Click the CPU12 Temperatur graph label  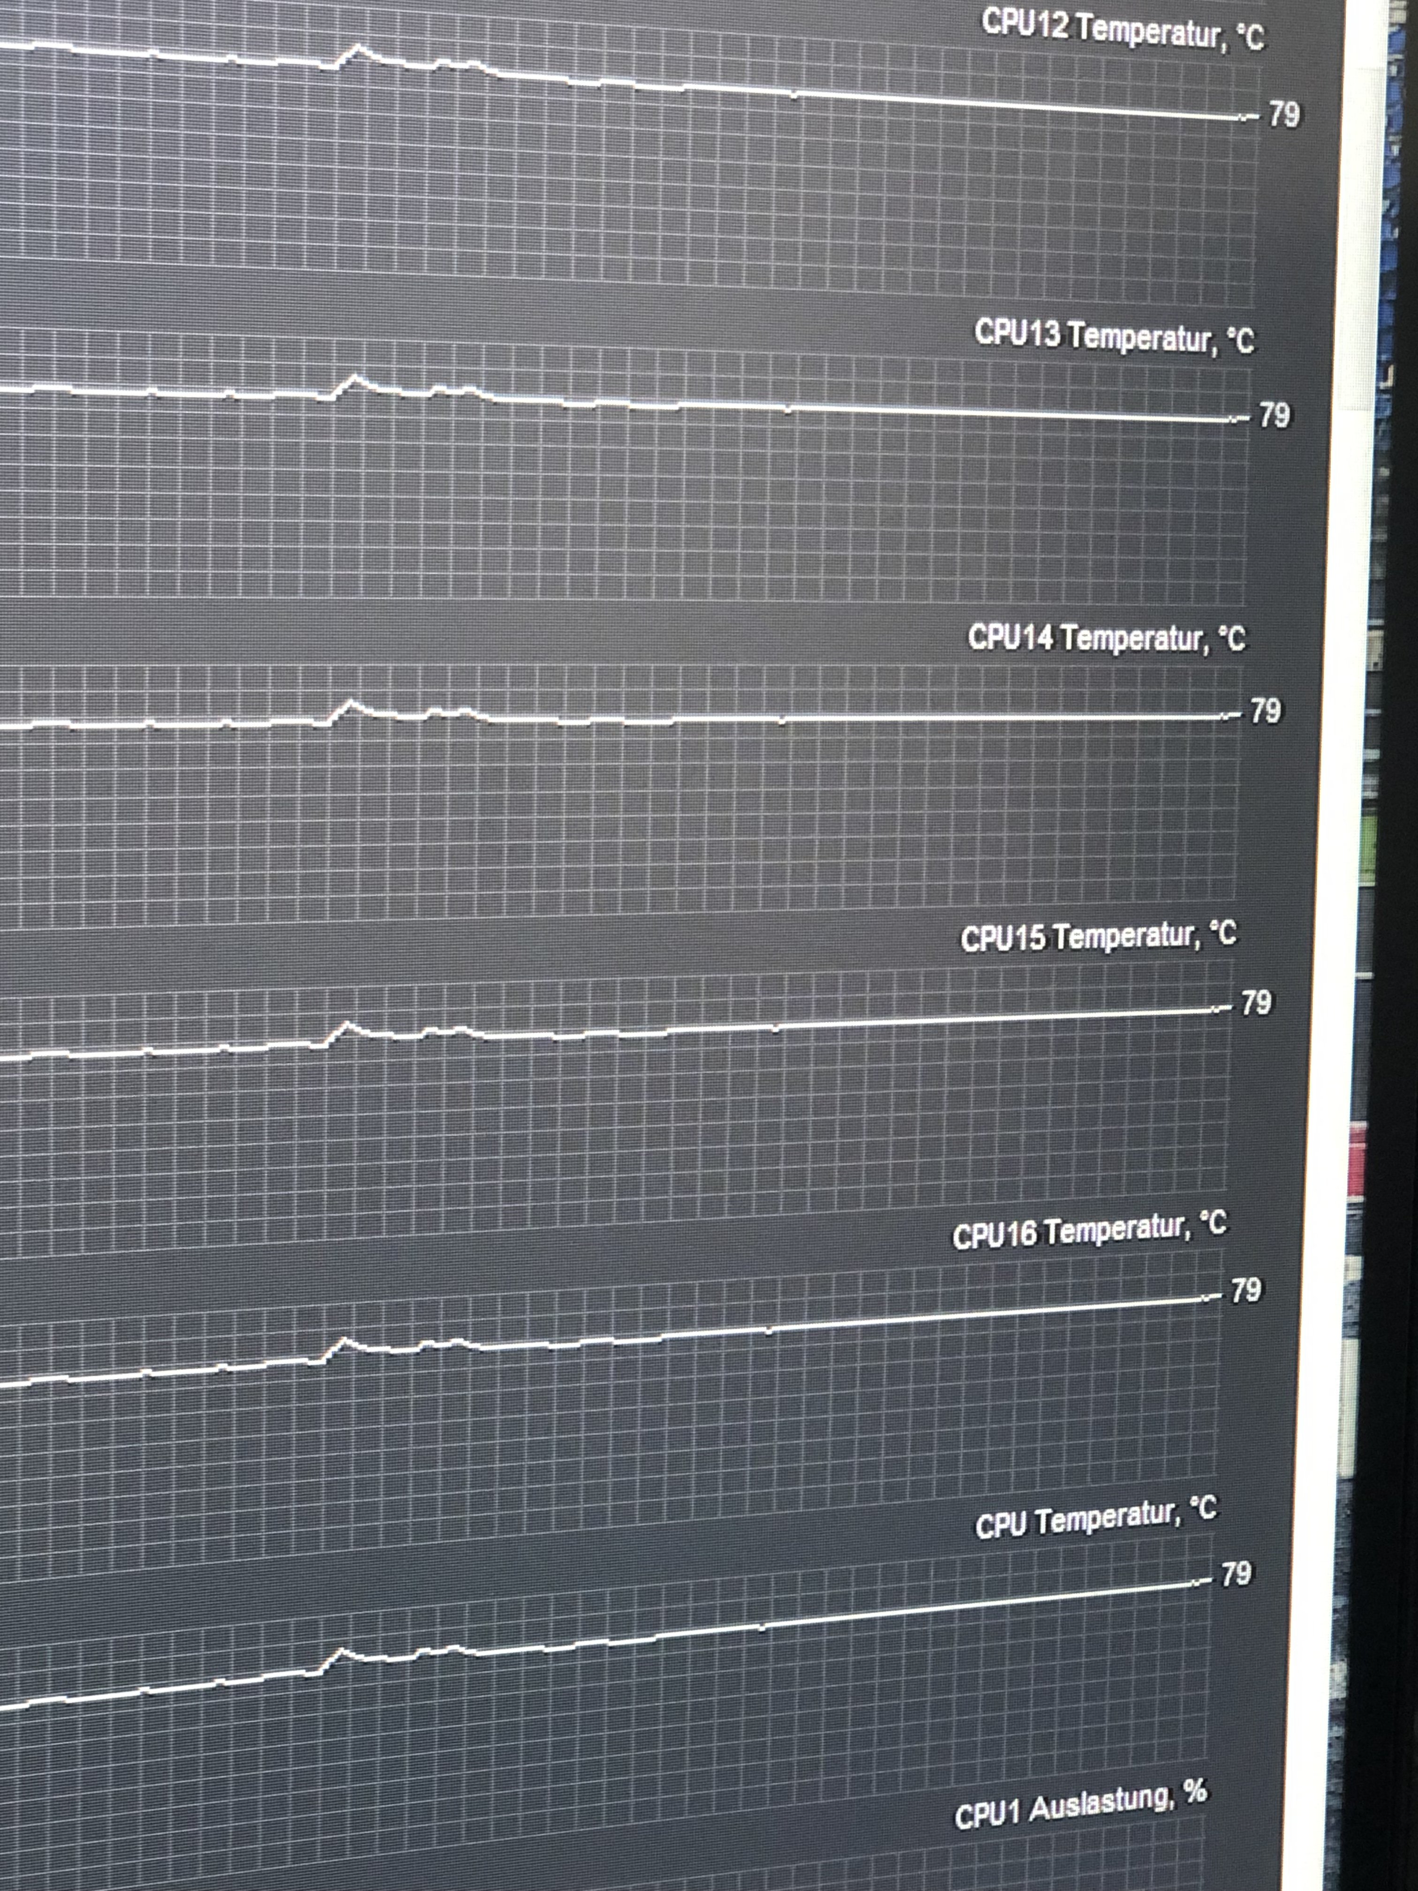pos(1122,30)
